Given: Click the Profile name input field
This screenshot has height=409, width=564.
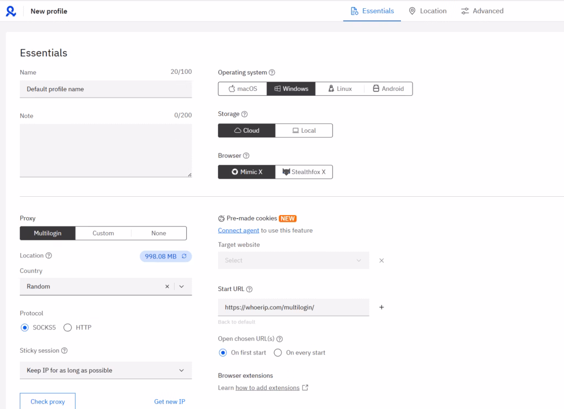Looking at the screenshot, I should 106,89.
